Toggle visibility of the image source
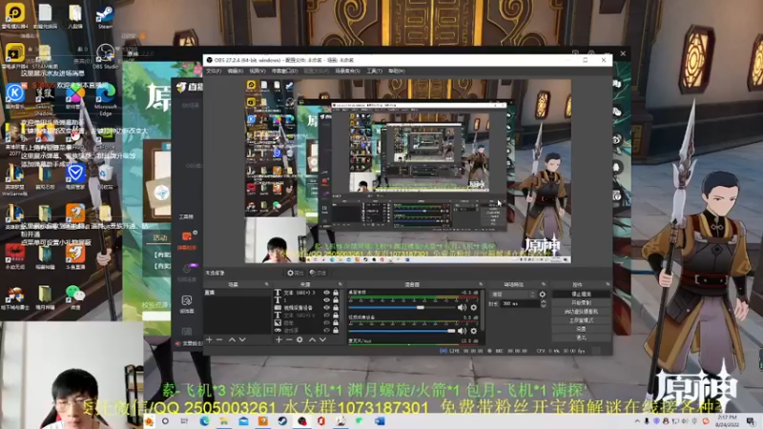The width and height of the screenshot is (763, 429). tap(326, 322)
